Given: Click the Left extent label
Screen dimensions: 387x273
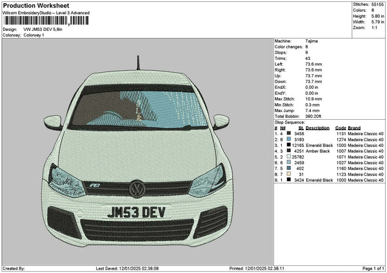Looking at the screenshot, I should pyautogui.click(x=279, y=64).
